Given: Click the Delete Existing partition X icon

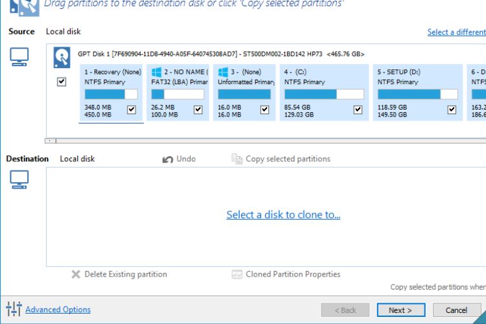Looking at the screenshot, I should (x=76, y=274).
